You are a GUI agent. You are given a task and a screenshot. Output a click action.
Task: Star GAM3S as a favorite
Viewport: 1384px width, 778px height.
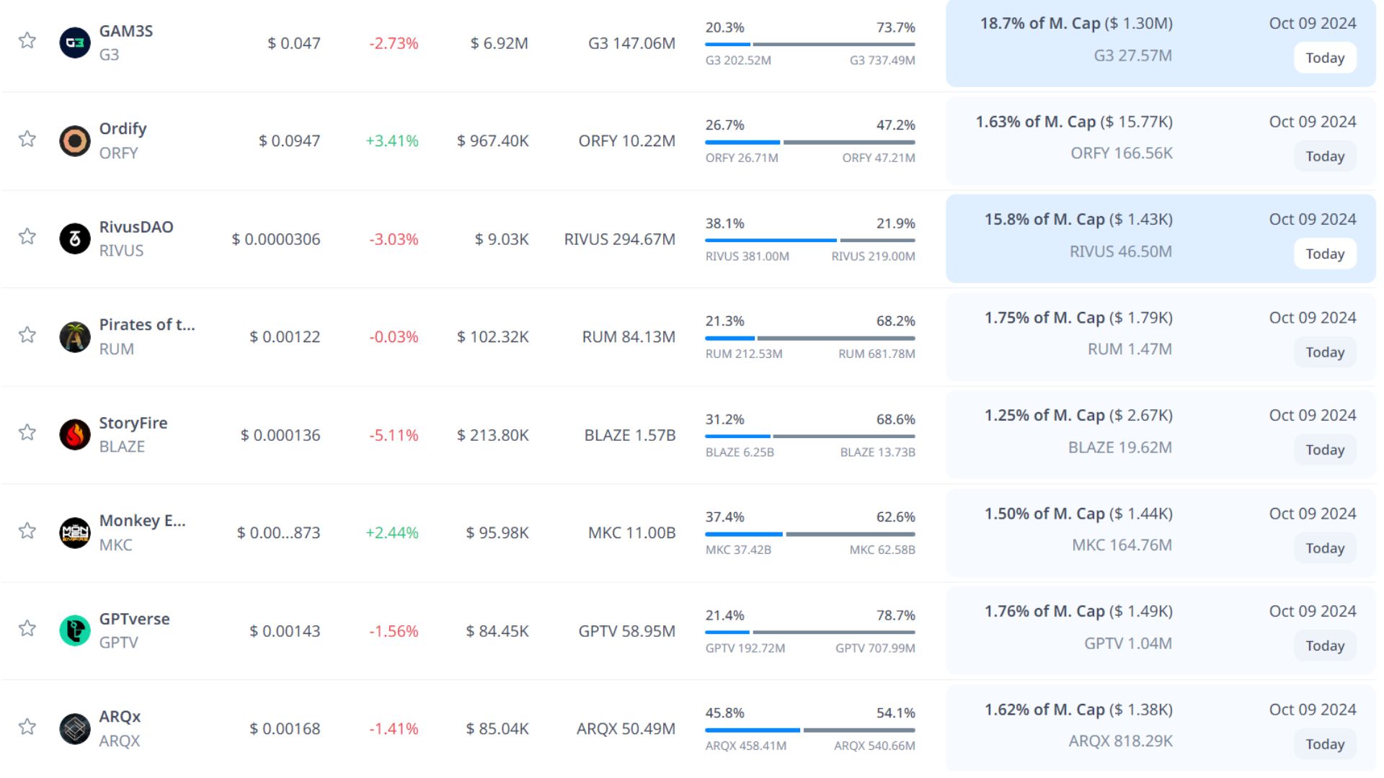(x=27, y=40)
